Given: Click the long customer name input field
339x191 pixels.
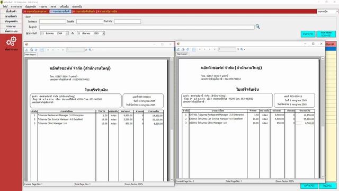Looking at the screenshot, I should [x=147, y=27].
